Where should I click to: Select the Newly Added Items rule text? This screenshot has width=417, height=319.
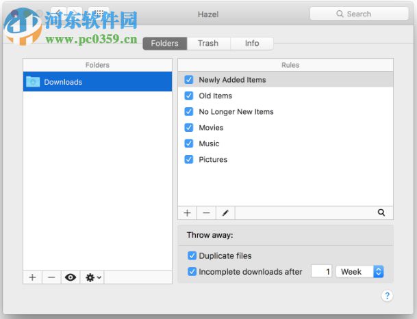232,80
